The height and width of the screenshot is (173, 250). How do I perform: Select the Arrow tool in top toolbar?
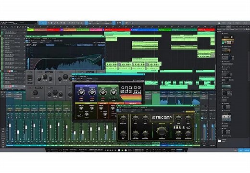[x=42, y=23]
